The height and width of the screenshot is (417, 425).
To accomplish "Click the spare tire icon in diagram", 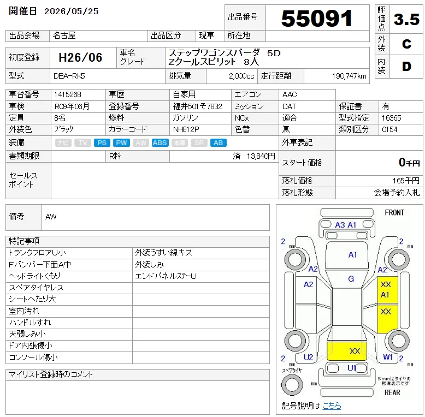I will [x=292, y=384].
